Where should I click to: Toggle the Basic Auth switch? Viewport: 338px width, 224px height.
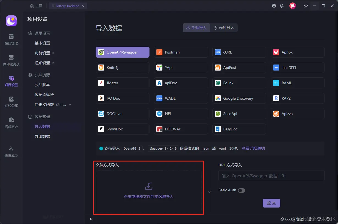[242, 191]
